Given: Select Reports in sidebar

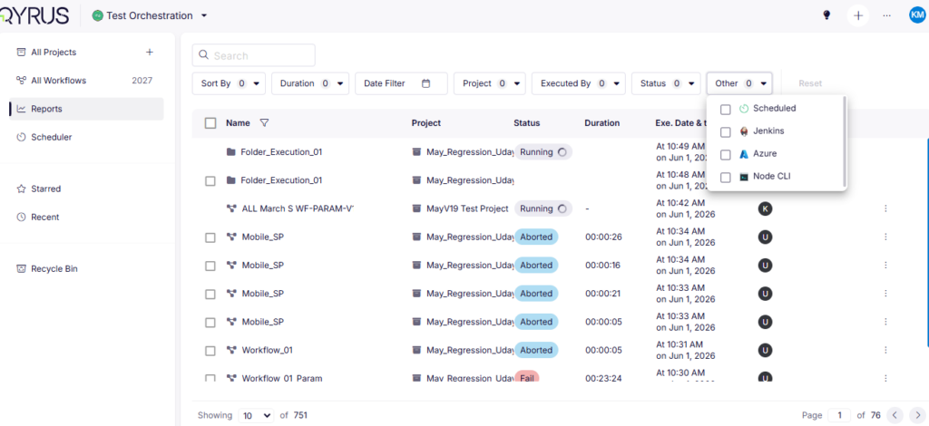Looking at the screenshot, I should point(86,109).
